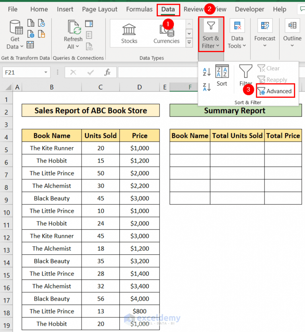Select cell showing 56 units
305x332 pixels.
[x=101, y=299]
